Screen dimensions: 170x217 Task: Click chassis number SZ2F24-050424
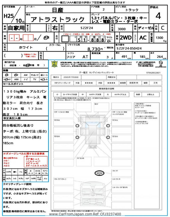(x=129, y=48)
